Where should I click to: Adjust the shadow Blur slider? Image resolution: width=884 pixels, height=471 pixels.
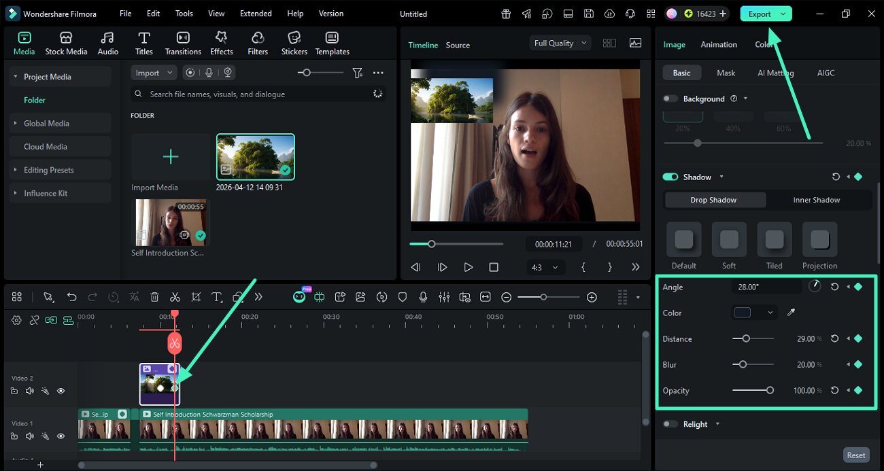pyautogui.click(x=753, y=364)
